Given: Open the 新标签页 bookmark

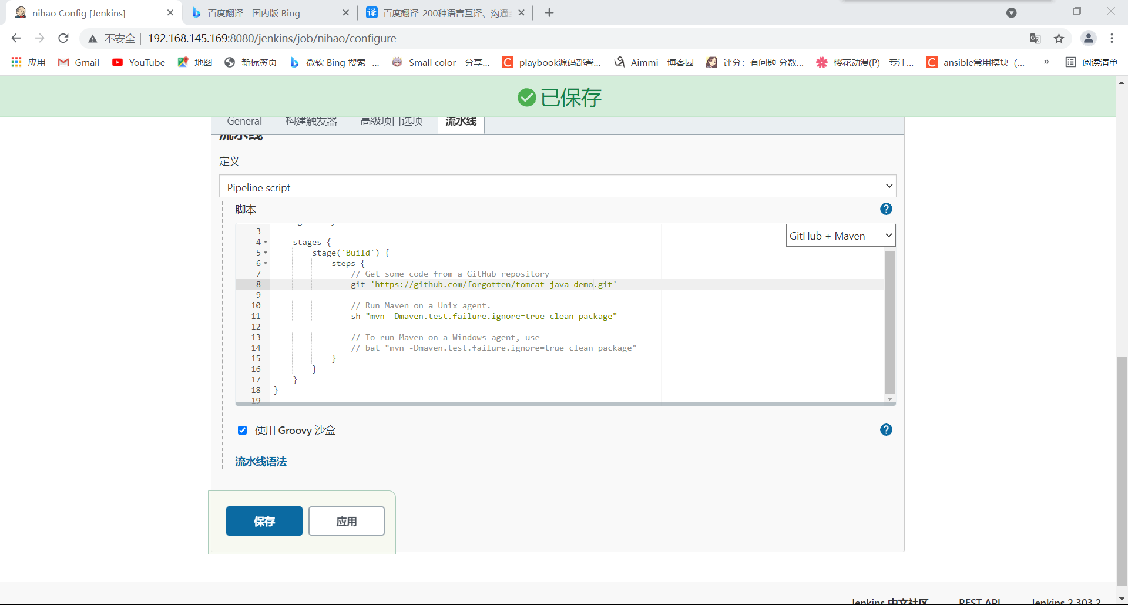Looking at the screenshot, I should pos(251,62).
